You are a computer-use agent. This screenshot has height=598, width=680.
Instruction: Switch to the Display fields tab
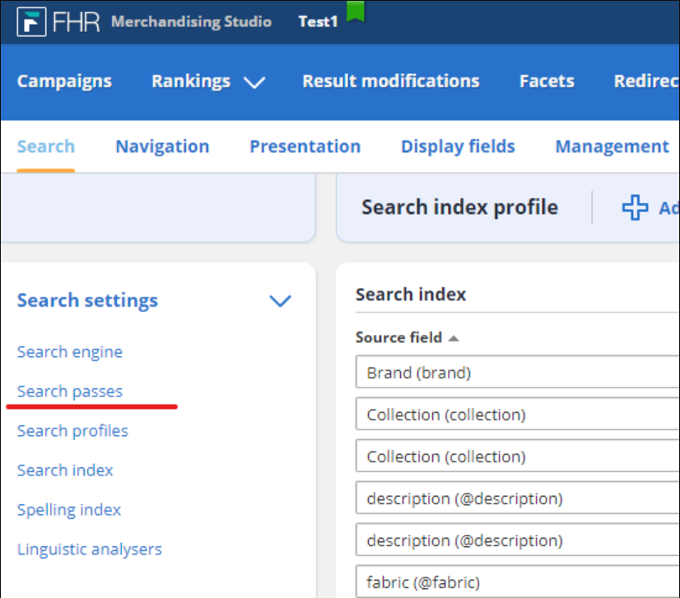tap(458, 146)
